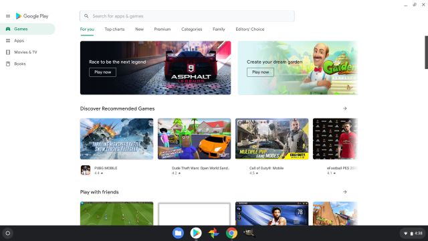Open Play Store icon in the shelf

point(196,233)
